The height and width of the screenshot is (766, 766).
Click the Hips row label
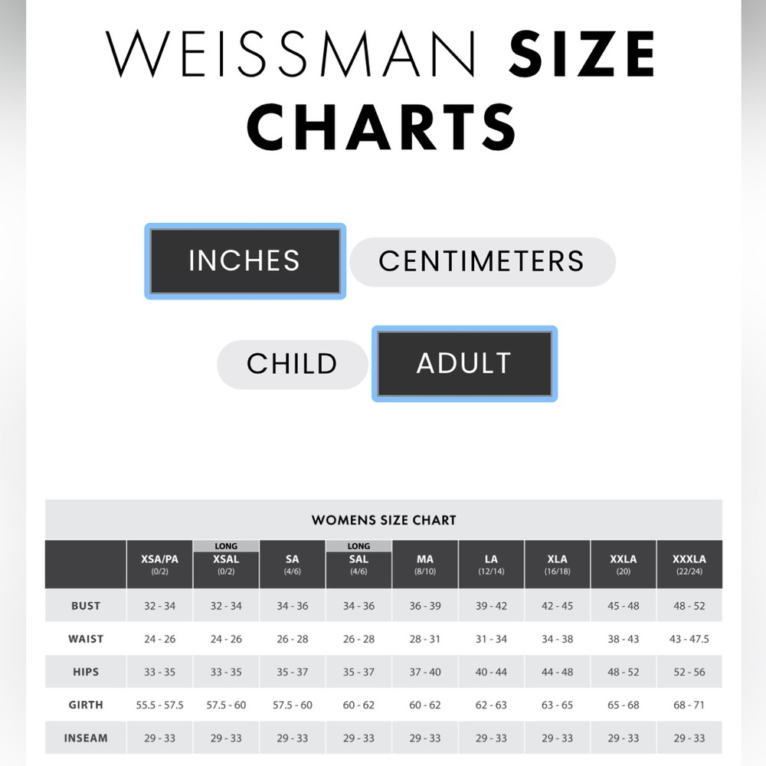pos(86,672)
